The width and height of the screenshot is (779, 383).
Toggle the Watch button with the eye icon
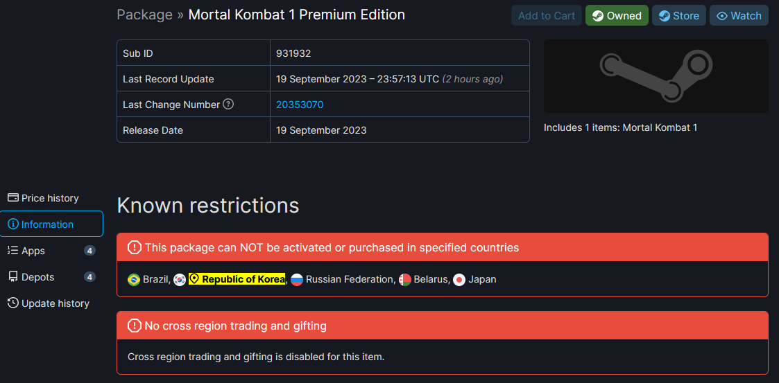point(739,15)
